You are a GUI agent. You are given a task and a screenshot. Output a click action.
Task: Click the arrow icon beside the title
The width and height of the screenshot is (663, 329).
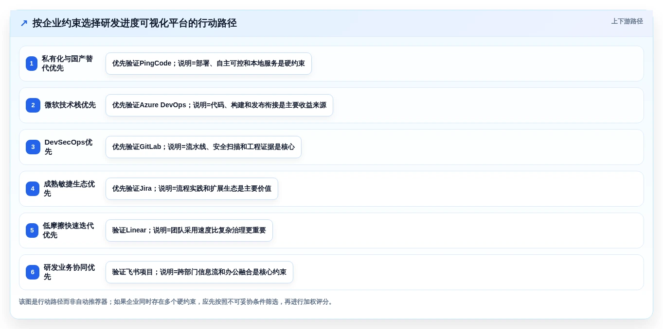(x=24, y=23)
